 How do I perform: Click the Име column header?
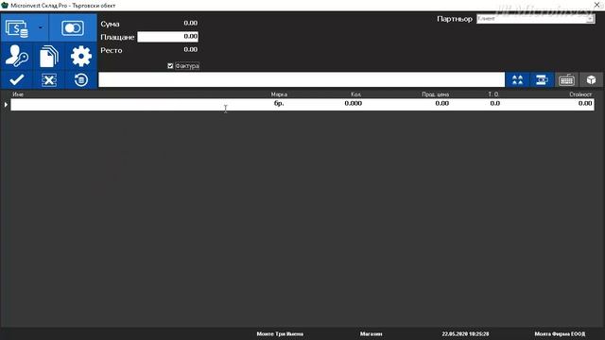click(x=18, y=94)
